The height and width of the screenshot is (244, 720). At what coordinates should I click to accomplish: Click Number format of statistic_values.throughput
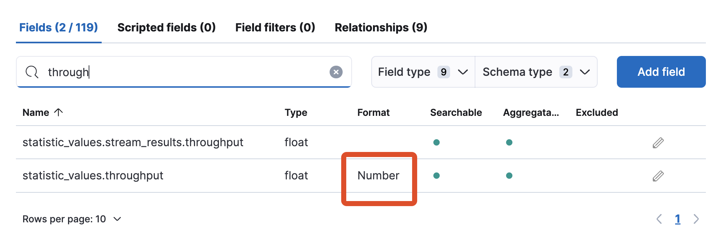pos(378,176)
